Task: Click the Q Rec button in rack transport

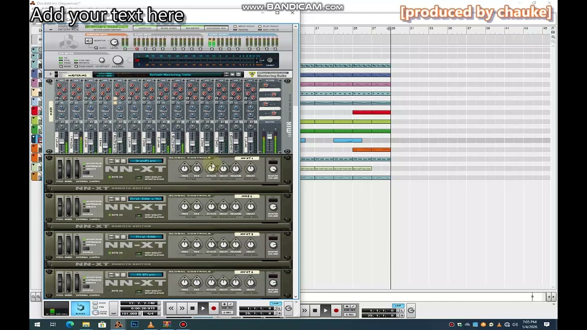Action: coord(227,313)
